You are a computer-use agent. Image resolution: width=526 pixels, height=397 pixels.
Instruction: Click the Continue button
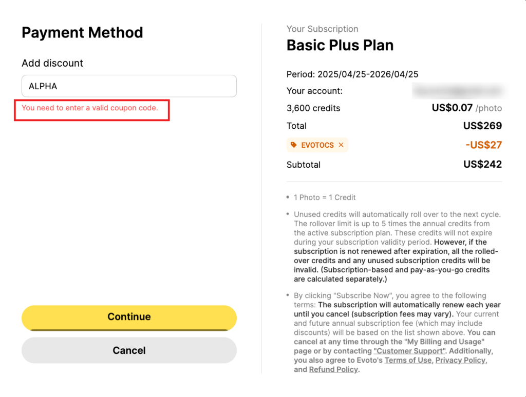click(129, 317)
